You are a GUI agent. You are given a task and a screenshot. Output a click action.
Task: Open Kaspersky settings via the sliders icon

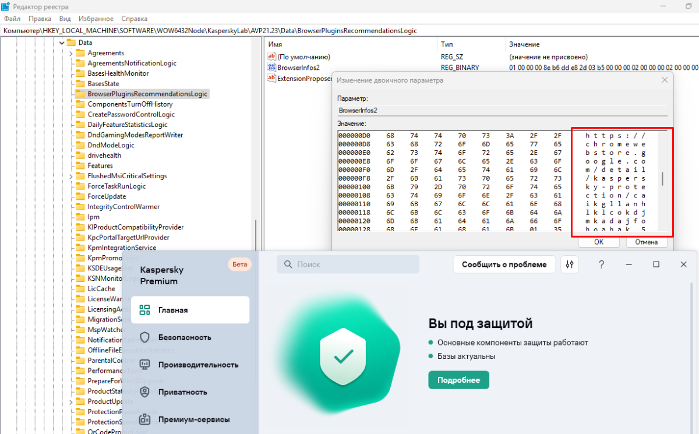[570, 264]
